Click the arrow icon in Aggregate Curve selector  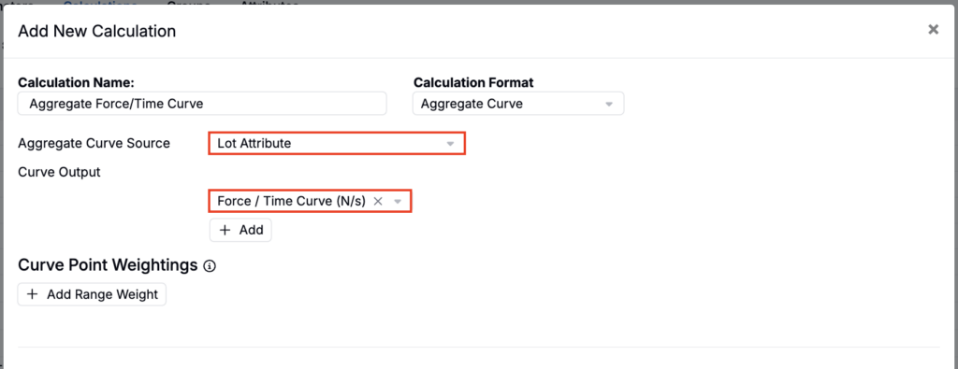pos(608,105)
